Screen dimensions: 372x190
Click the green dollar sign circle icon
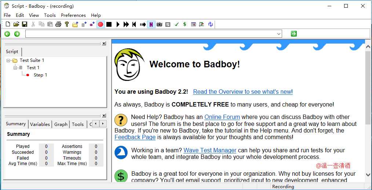coord(121,176)
